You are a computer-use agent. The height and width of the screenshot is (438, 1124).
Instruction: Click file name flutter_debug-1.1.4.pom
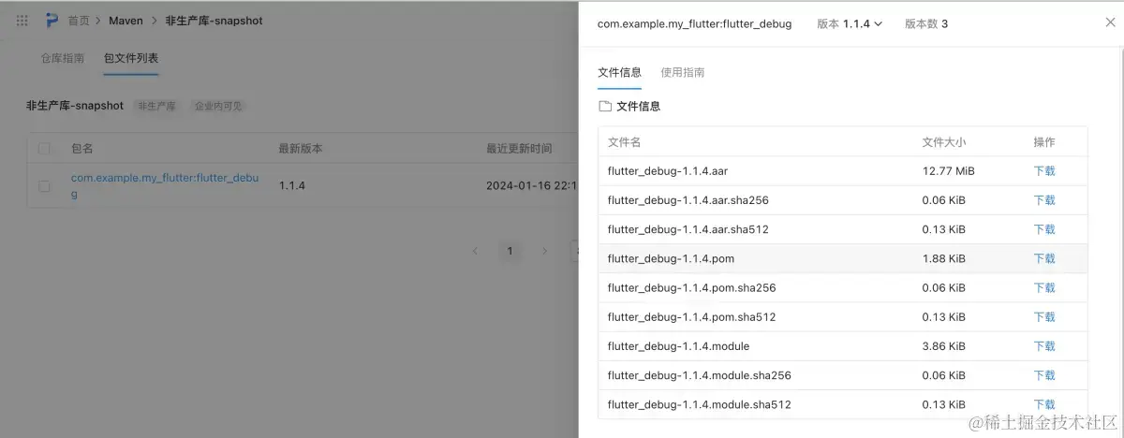coord(671,258)
